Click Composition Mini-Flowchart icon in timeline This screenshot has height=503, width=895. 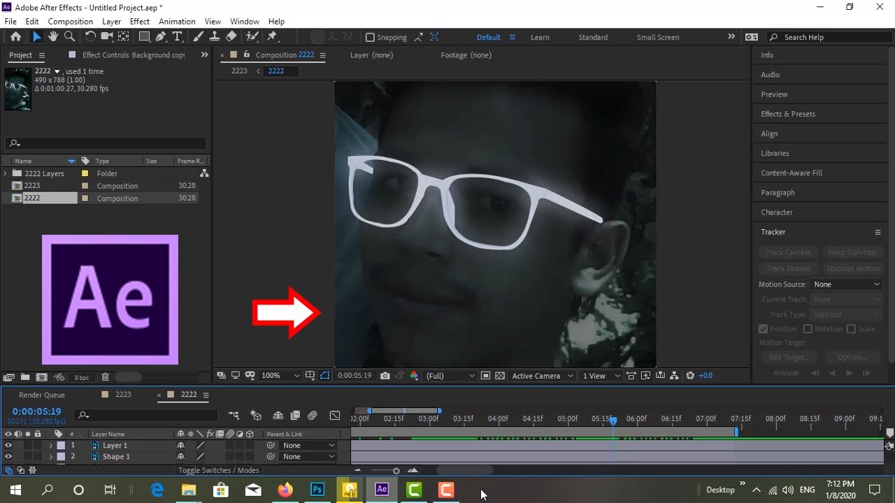[x=234, y=416]
